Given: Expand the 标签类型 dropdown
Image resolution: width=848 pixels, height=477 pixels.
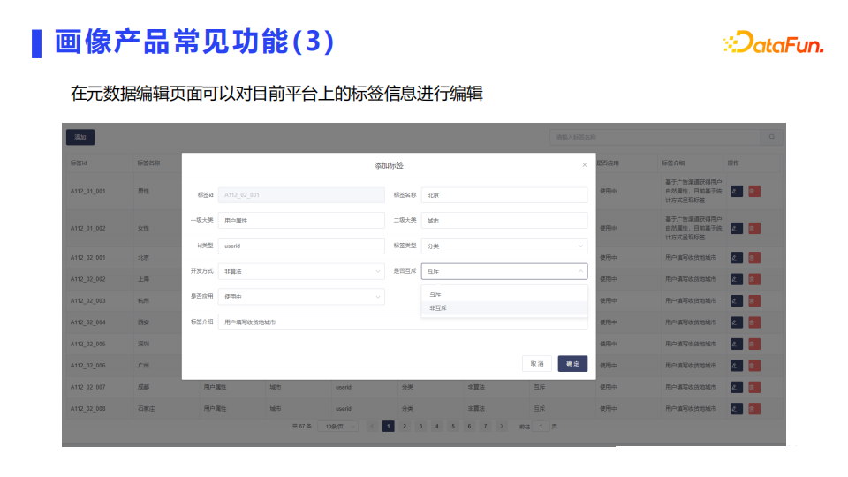Looking at the screenshot, I should [504, 246].
